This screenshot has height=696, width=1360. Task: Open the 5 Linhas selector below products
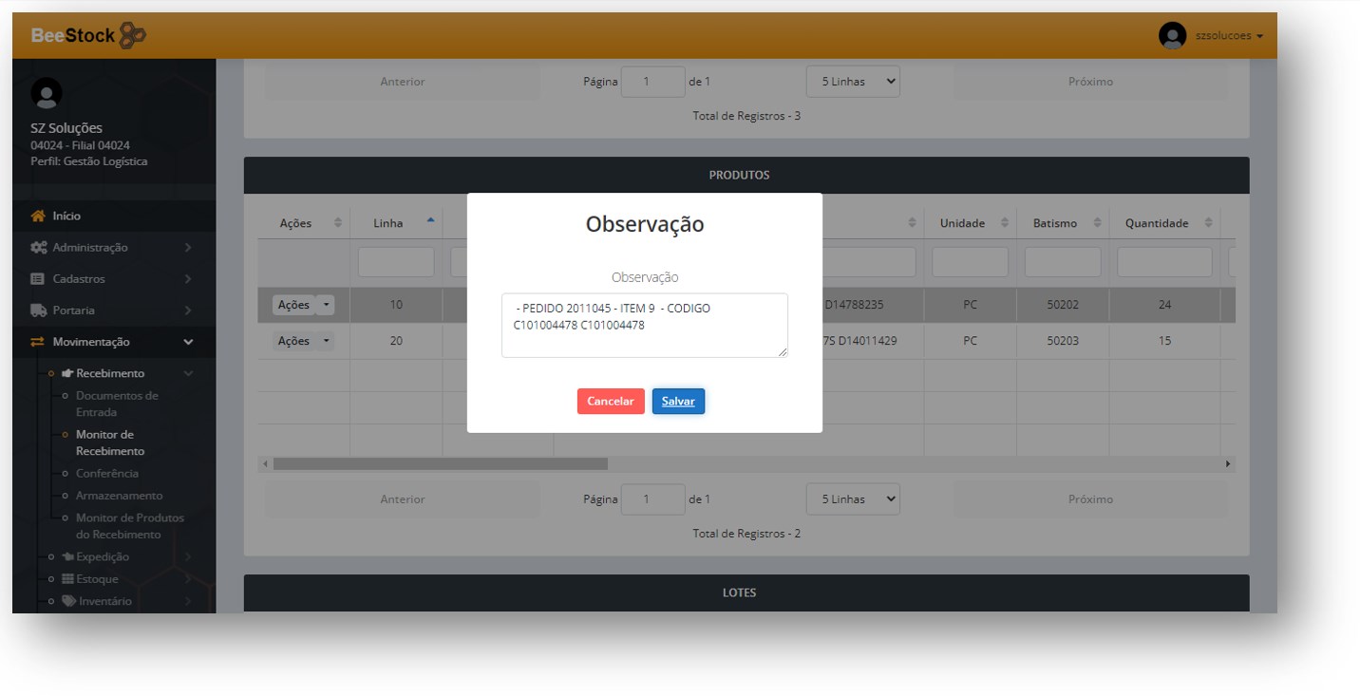[852, 499]
